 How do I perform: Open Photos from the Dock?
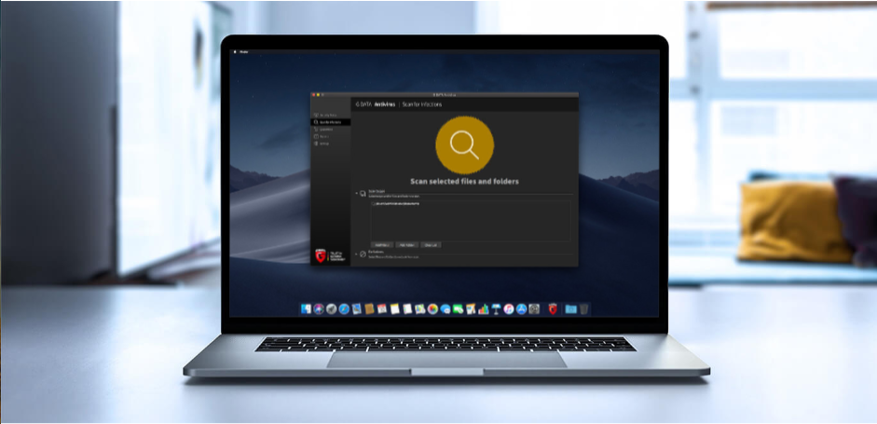click(x=432, y=308)
